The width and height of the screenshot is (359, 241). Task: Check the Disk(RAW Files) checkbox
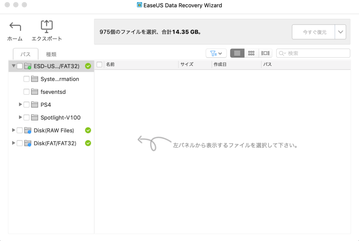coord(20,130)
